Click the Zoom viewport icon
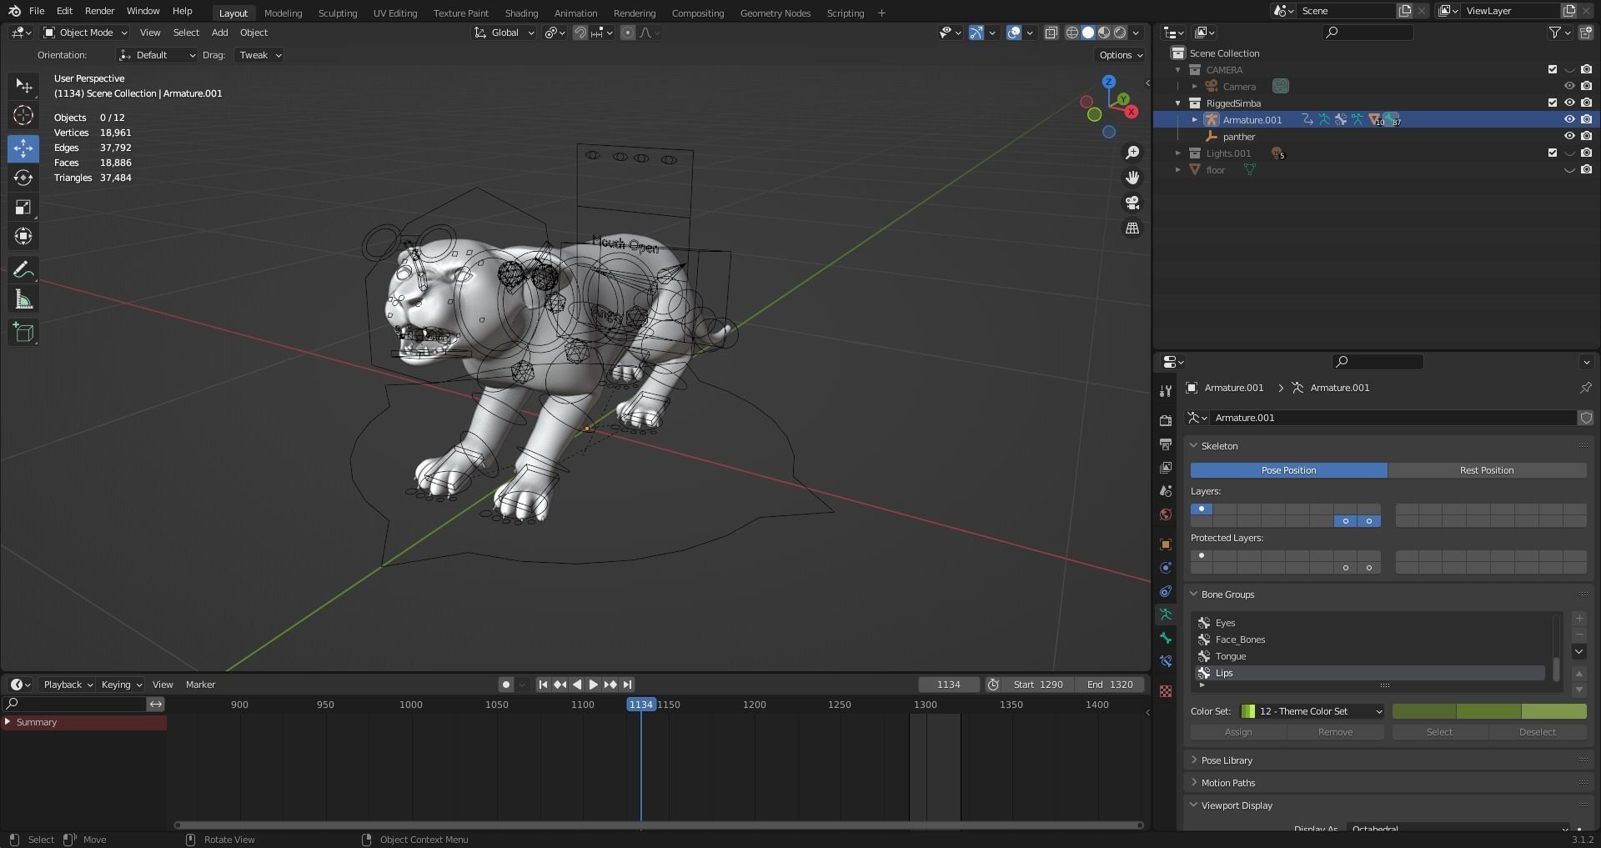This screenshot has width=1601, height=848. click(x=1132, y=153)
